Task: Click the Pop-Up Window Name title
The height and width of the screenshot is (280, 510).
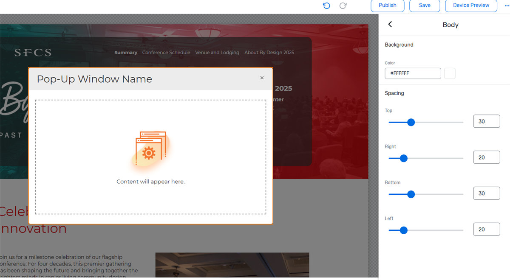Action: [94, 79]
